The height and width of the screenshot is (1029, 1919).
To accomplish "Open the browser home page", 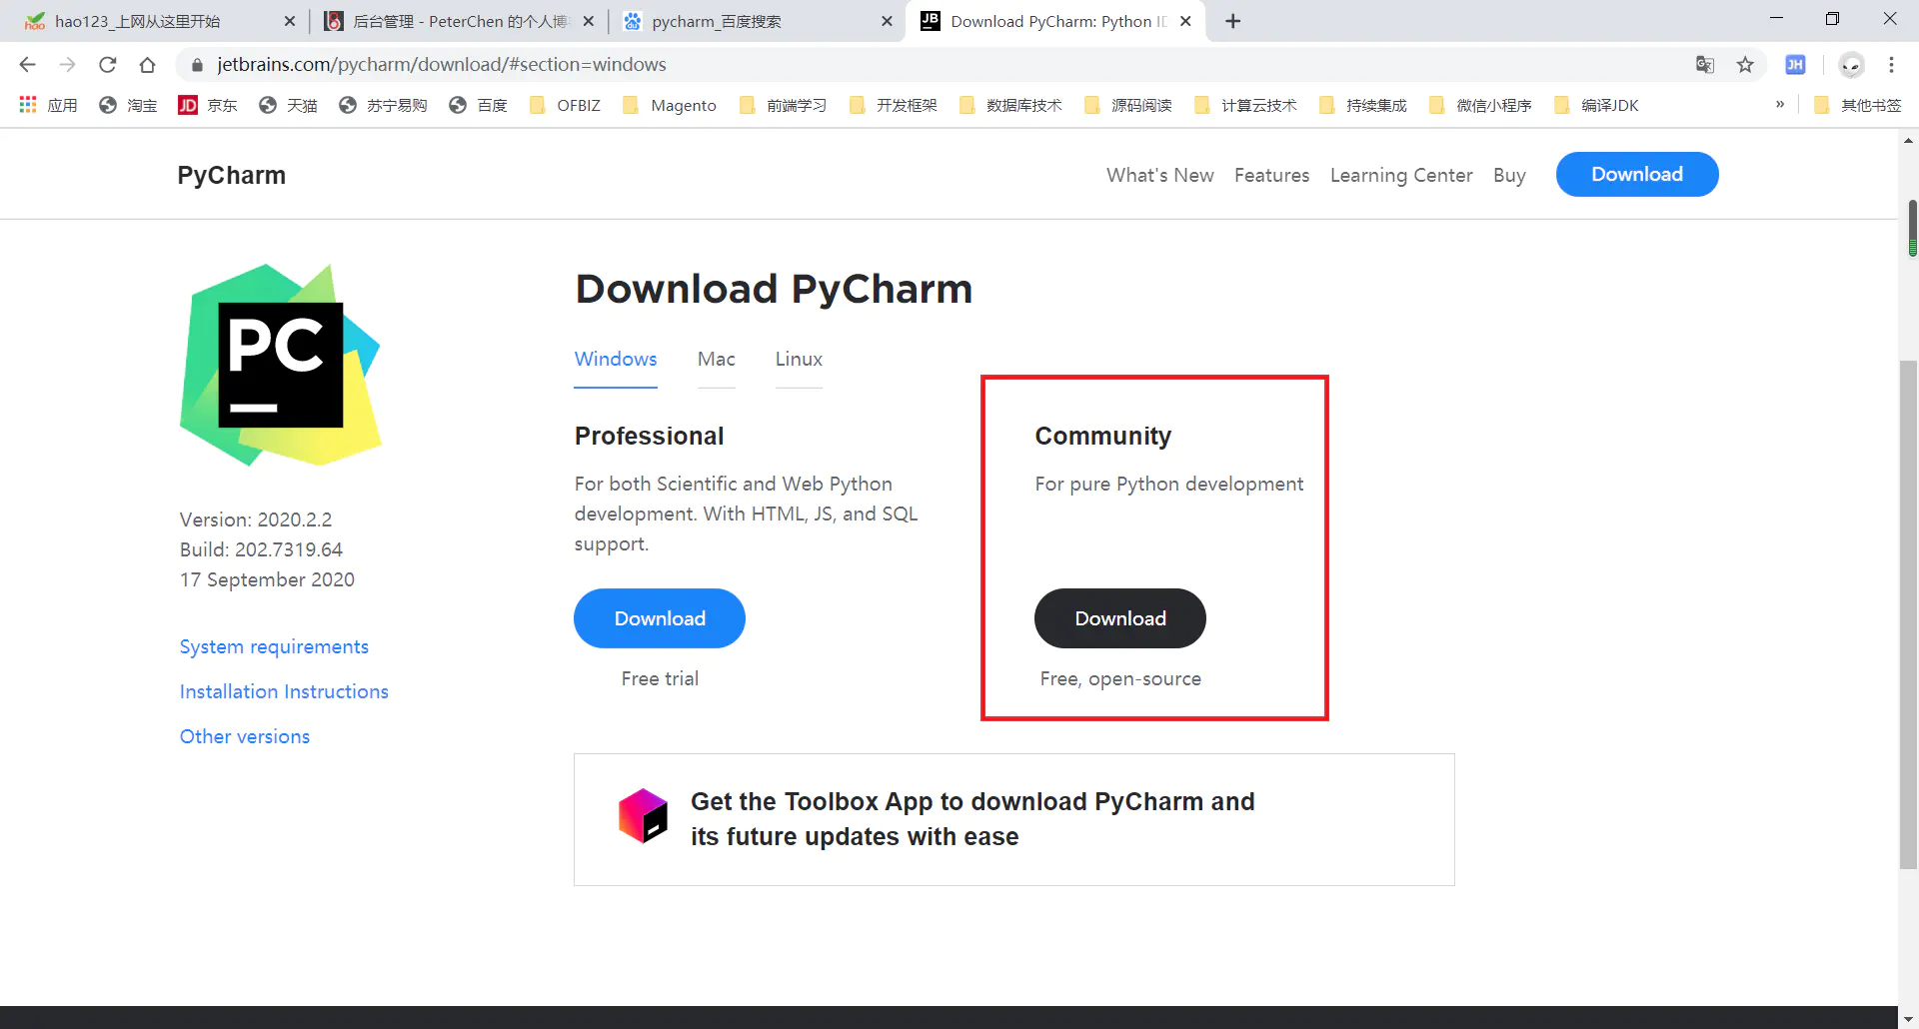I will tap(147, 65).
